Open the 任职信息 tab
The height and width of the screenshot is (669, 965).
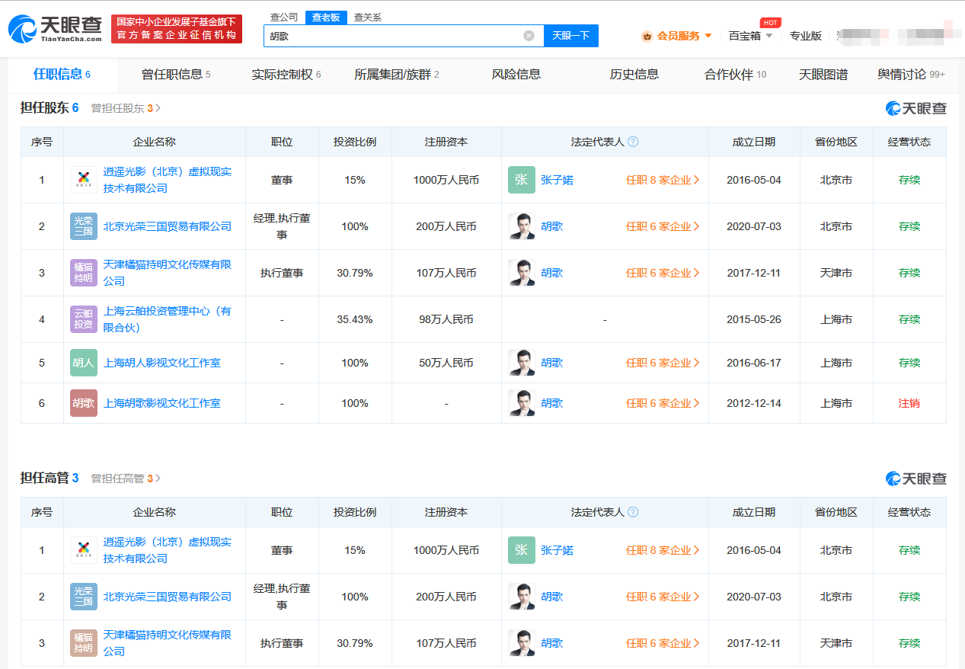pos(62,75)
